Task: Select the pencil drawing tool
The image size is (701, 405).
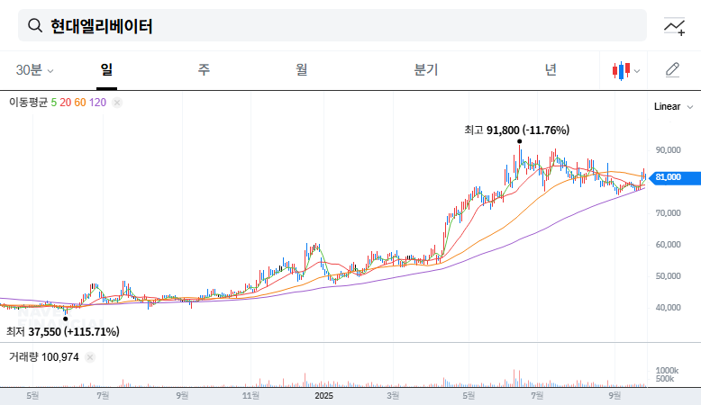Action: pos(672,70)
